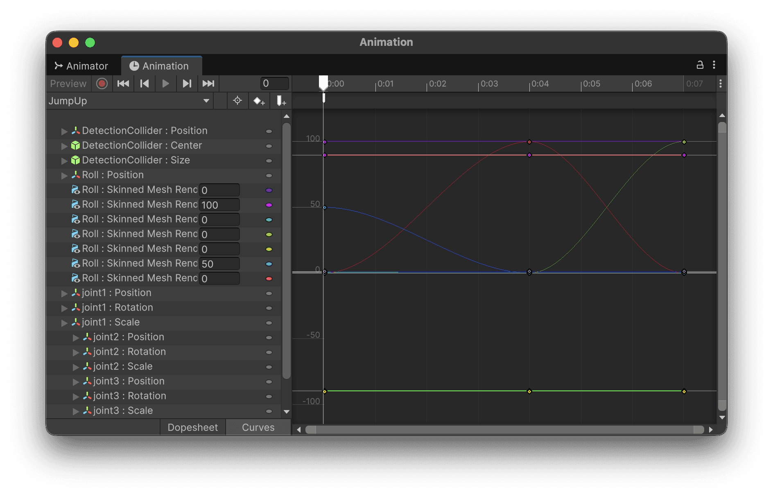
Task: Open the tab options three-dot menu
Action: (714, 65)
